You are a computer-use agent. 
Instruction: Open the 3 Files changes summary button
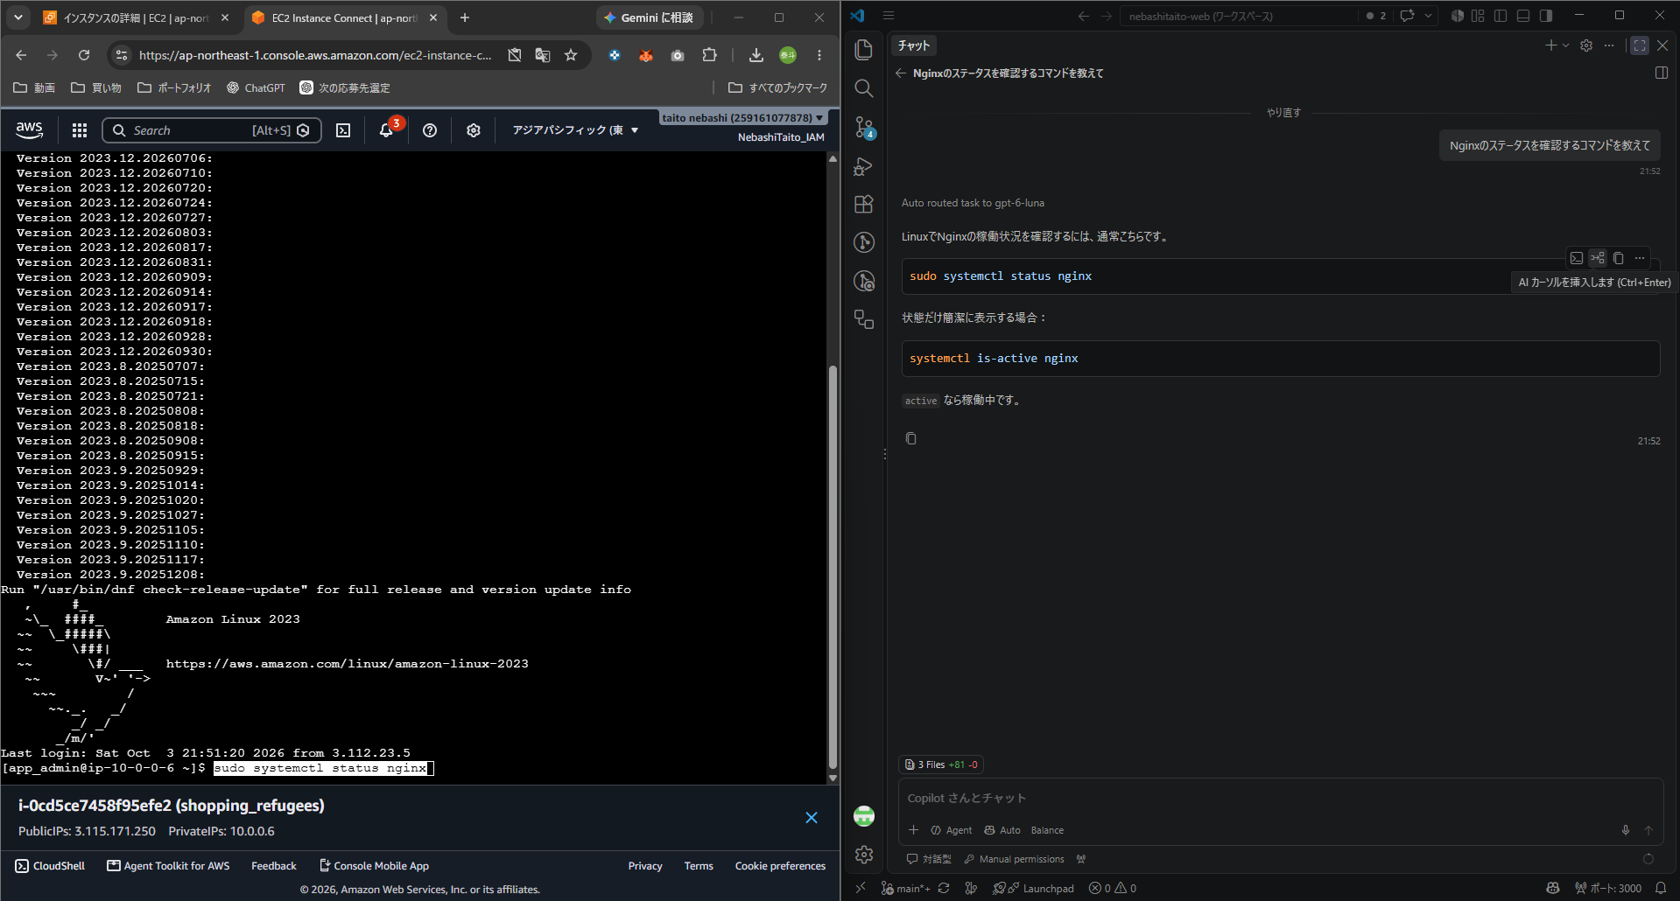tap(941, 765)
